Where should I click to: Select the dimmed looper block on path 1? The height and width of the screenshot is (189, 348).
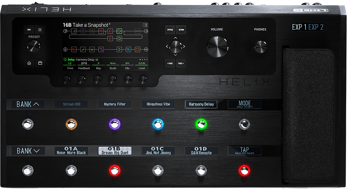click(137, 31)
